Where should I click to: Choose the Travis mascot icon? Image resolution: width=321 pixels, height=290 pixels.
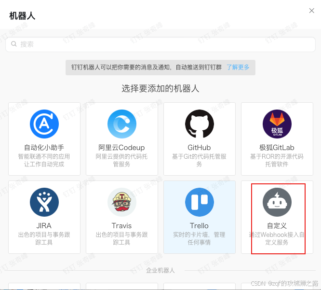[x=122, y=202]
